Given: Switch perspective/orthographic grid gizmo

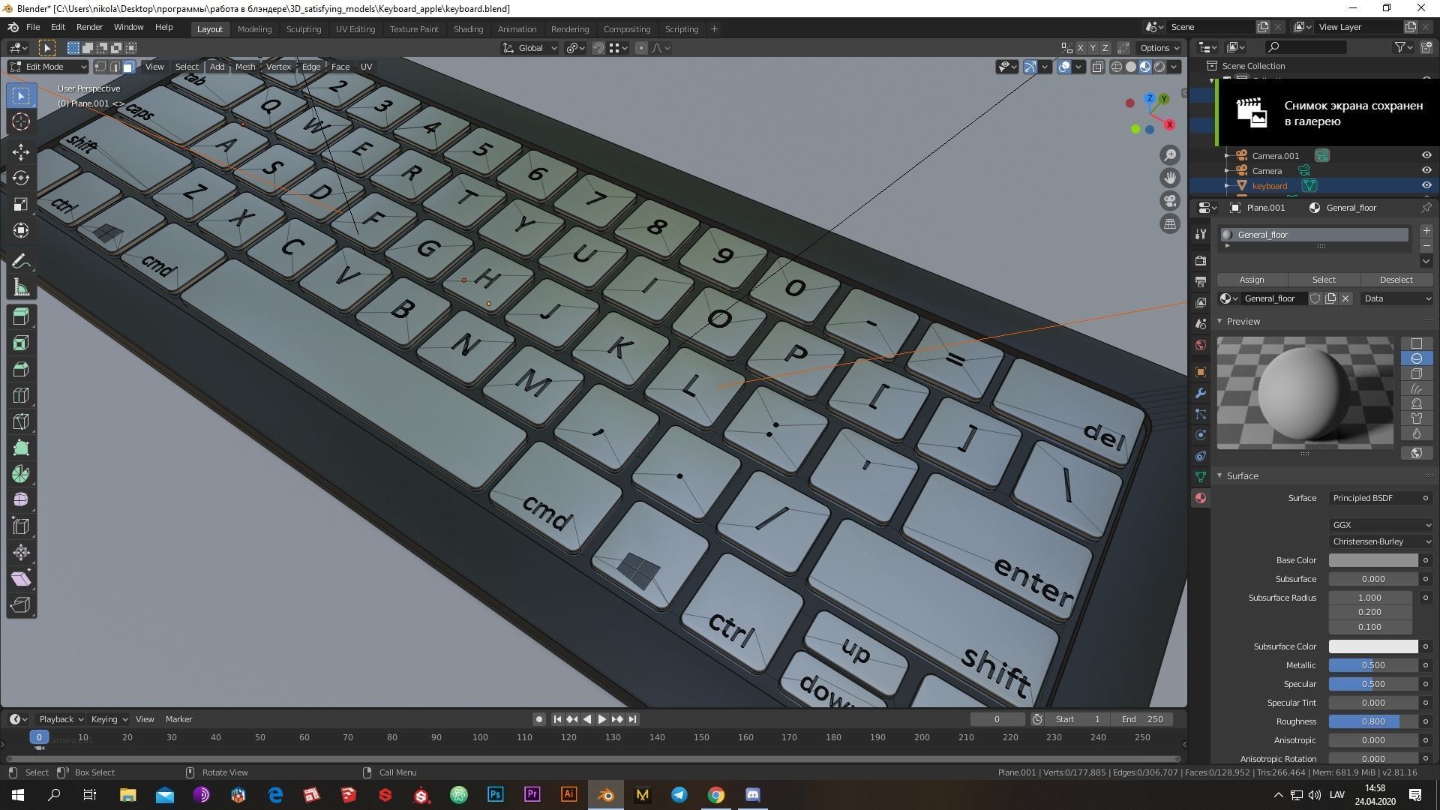Looking at the screenshot, I should pos(1170,223).
